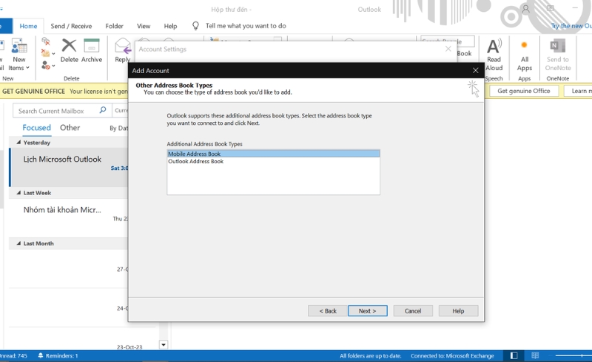This screenshot has width=592, height=362.
Task: Open the By Date sort dropdown
Action: 118,129
